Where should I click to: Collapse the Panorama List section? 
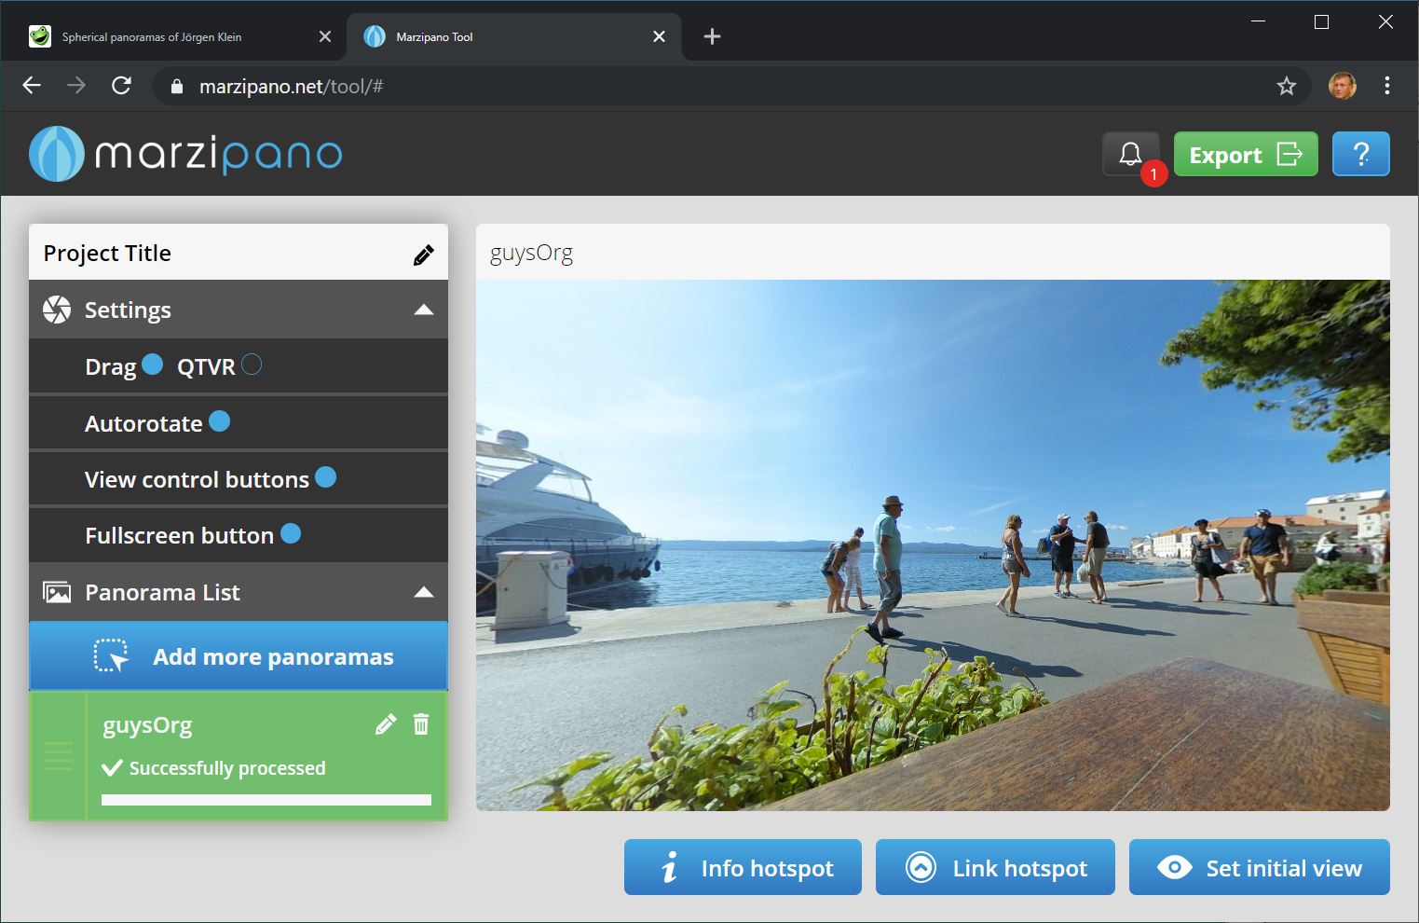(425, 591)
